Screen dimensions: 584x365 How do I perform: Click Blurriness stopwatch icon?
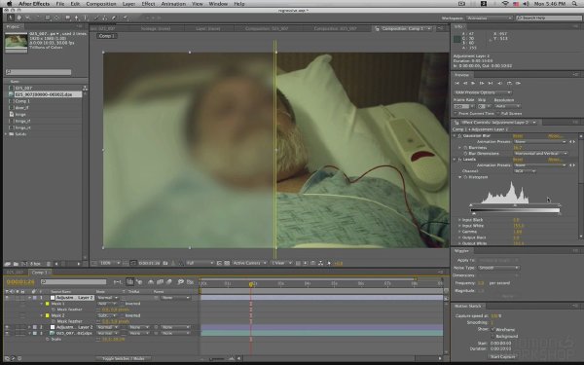[x=465, y=148]
